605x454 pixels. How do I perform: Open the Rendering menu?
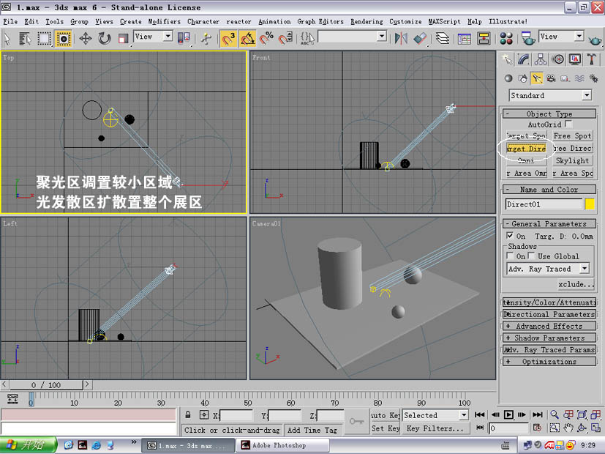pyautogui.click(x=367, y=22)
